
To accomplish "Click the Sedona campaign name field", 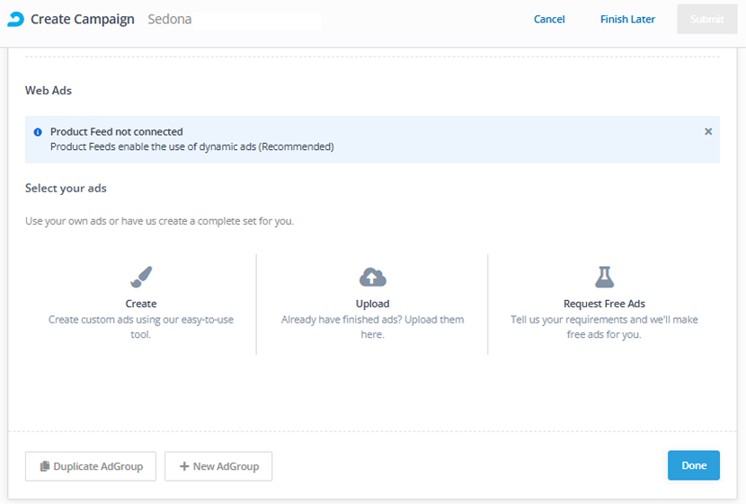I will click(231, 20).
